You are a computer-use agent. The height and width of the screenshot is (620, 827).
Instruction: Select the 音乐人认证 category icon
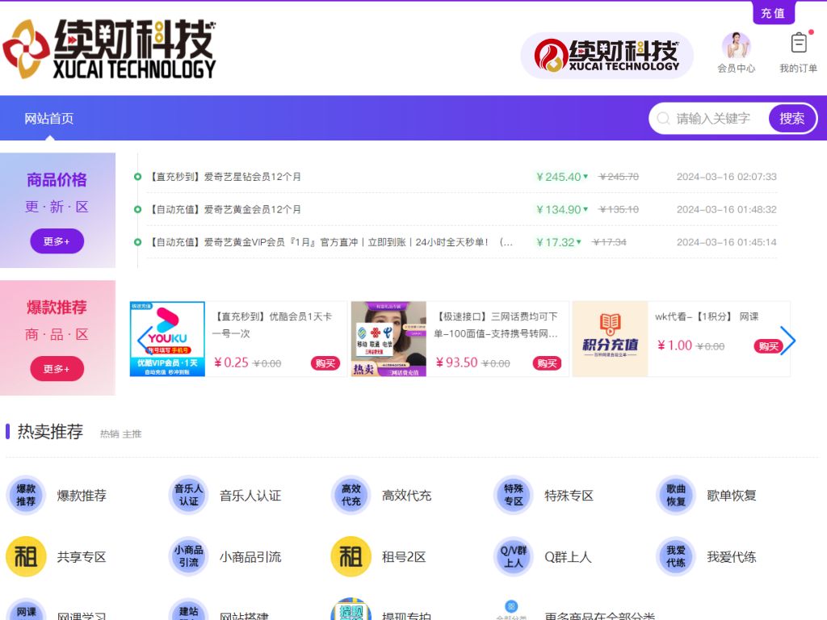click(189, 495)
